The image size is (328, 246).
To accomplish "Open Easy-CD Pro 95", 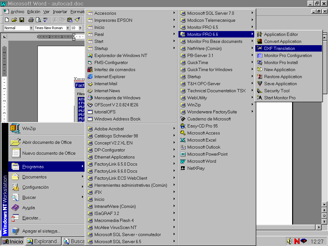I will pos(217,126).
